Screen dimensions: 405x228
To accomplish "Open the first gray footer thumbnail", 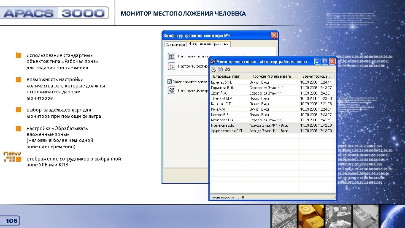I will tap(283, 216).
